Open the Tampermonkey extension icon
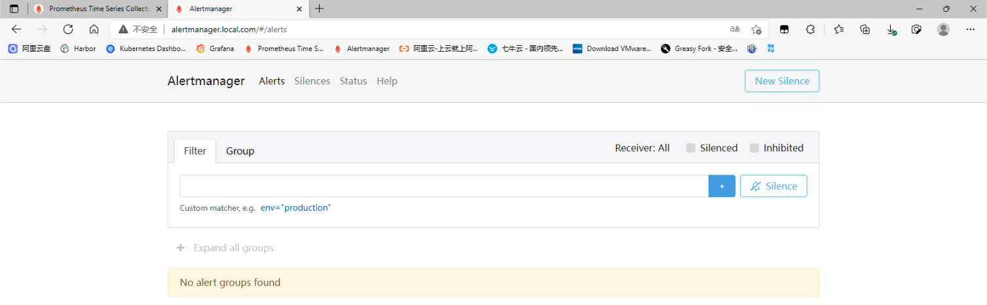 pos(783,29)
